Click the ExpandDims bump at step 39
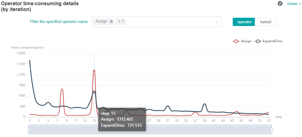 (204, 104)
